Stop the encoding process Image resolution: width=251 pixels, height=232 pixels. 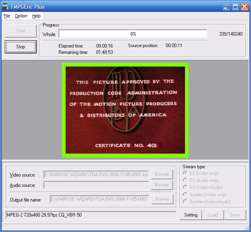pyautogui.click(x=21, y=47)
